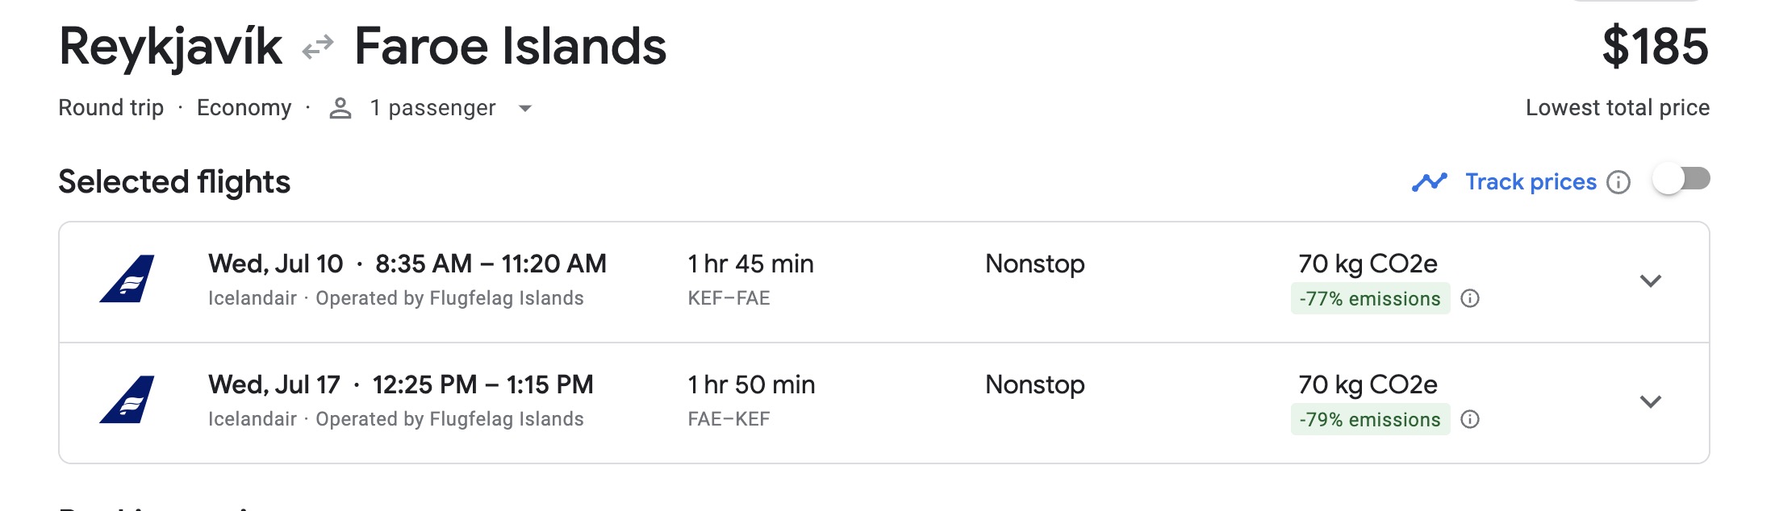Click the -79% emissions badge

[1369, 420]
